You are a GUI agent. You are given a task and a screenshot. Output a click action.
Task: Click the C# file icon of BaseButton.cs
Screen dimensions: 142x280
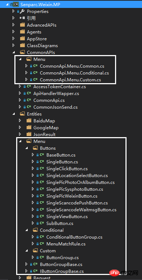42,155
